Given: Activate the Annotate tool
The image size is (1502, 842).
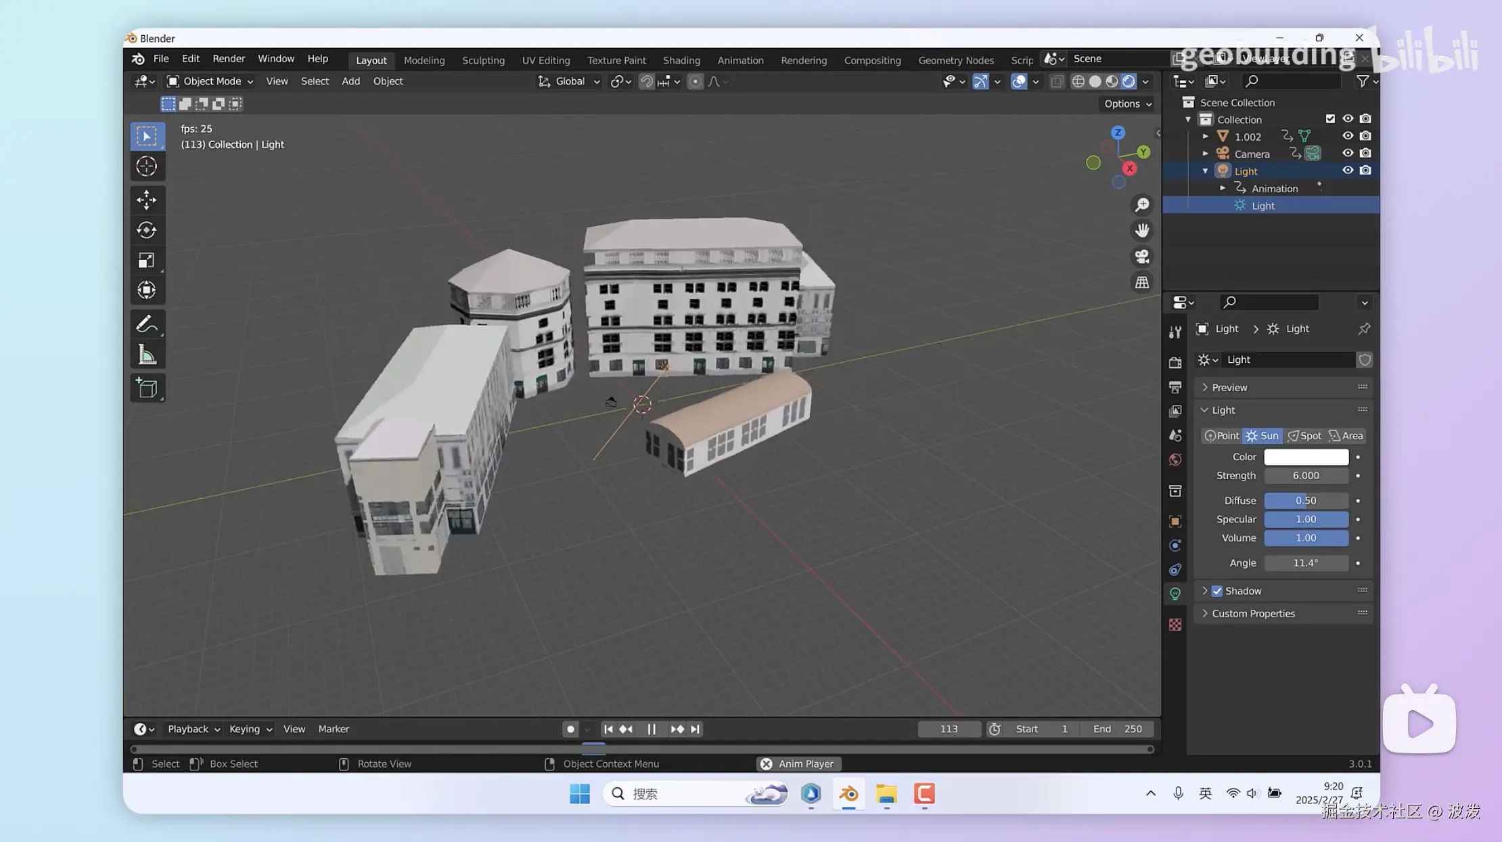Looking at the screenshot, I should point(146,324).
